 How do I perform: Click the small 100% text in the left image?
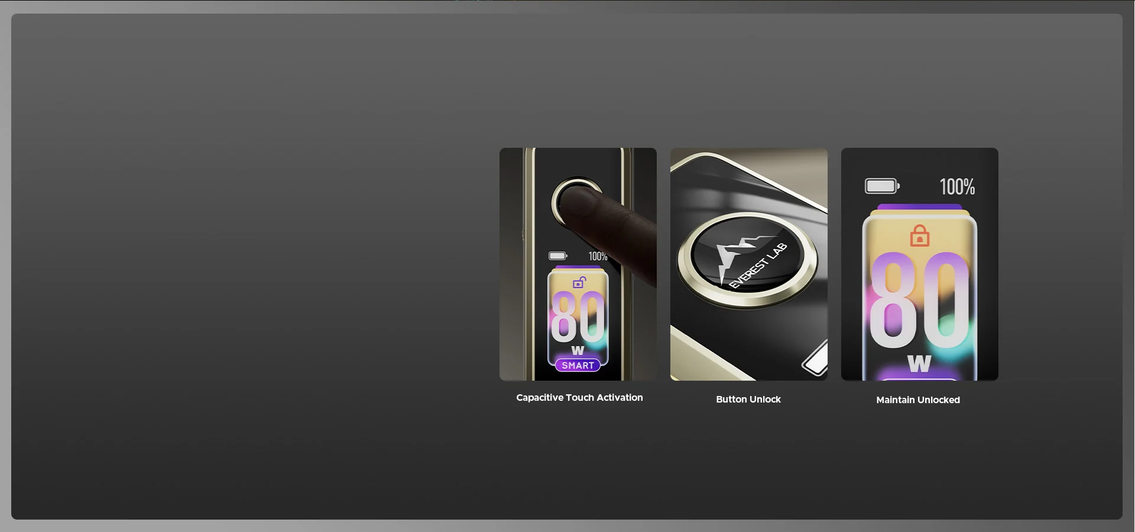pos(598,257)
